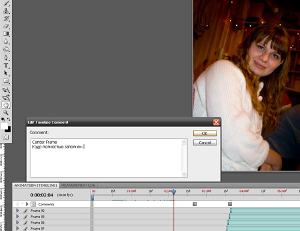Image resolution: width=300 pixels, height=231 pixels.
Task: Switch to the Measurement Log tab
Action: pyautogui.click(x=78, y=186)
